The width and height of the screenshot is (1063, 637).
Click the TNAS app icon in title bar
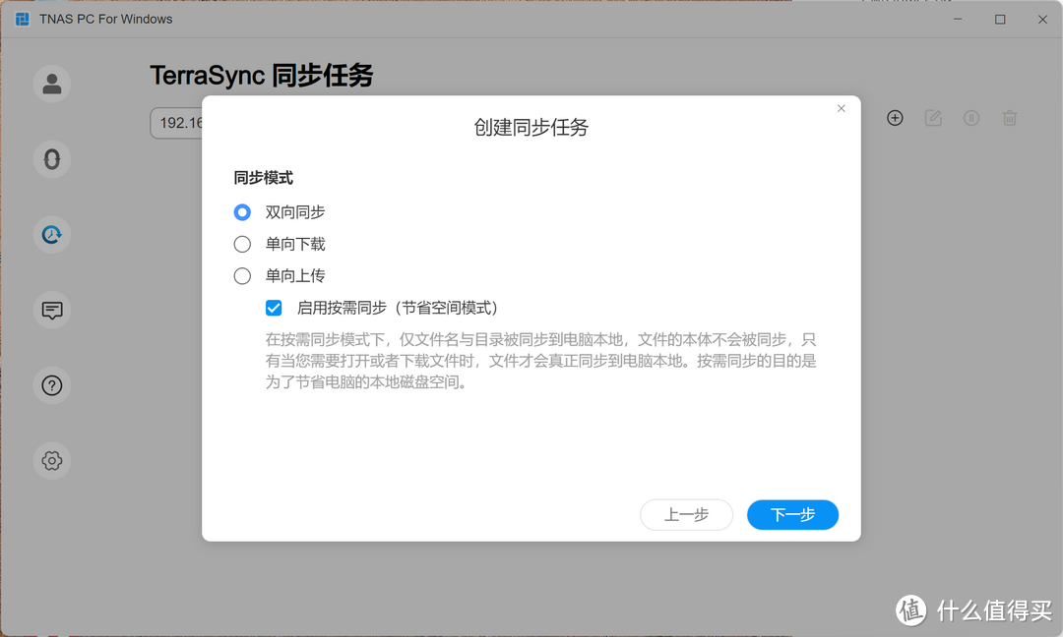coord(21,19)
